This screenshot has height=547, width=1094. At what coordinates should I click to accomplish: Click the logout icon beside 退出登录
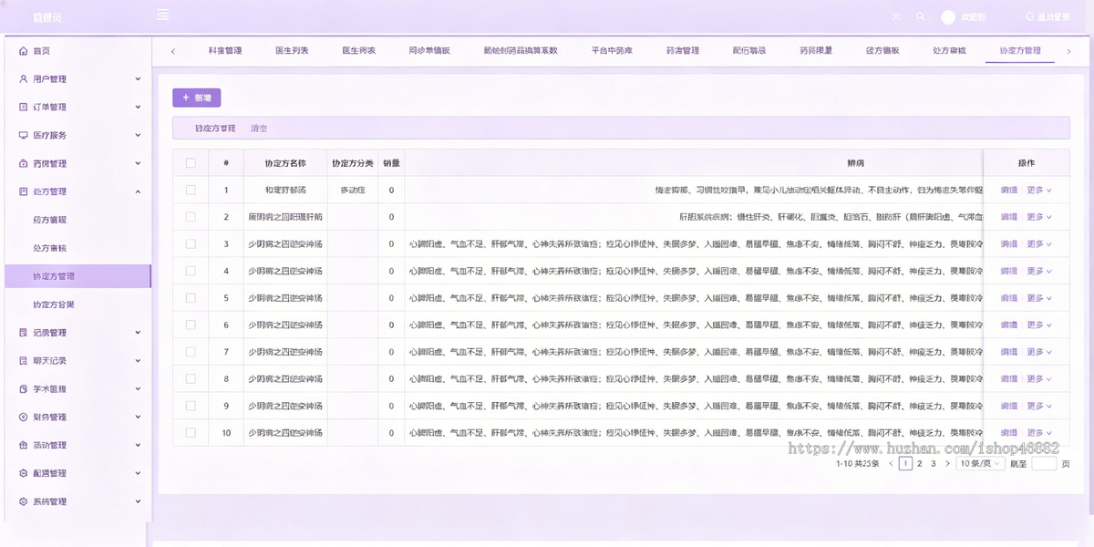[x=1030, y=16]
